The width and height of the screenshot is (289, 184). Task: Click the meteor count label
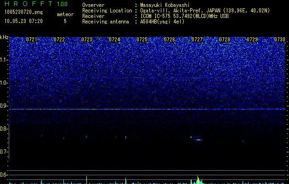65,14
